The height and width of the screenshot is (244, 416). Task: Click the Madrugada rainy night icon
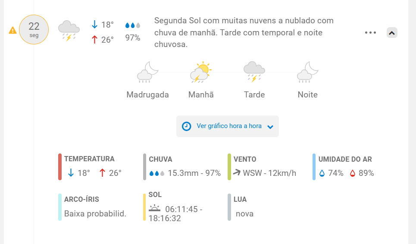click(x=147, y=72)
